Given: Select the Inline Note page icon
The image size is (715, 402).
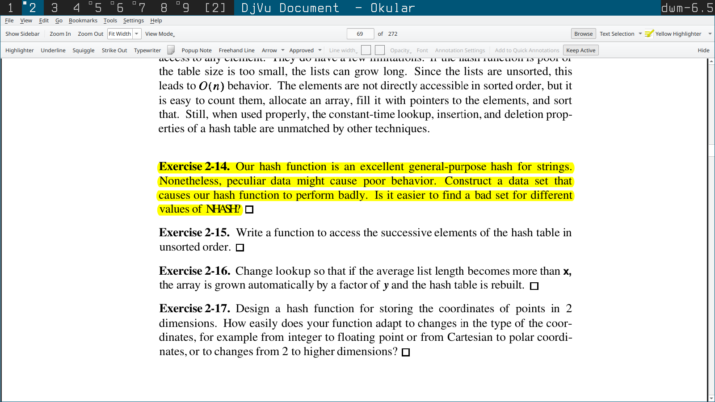Looking at the screenshot, I should [x=171, y=50].
